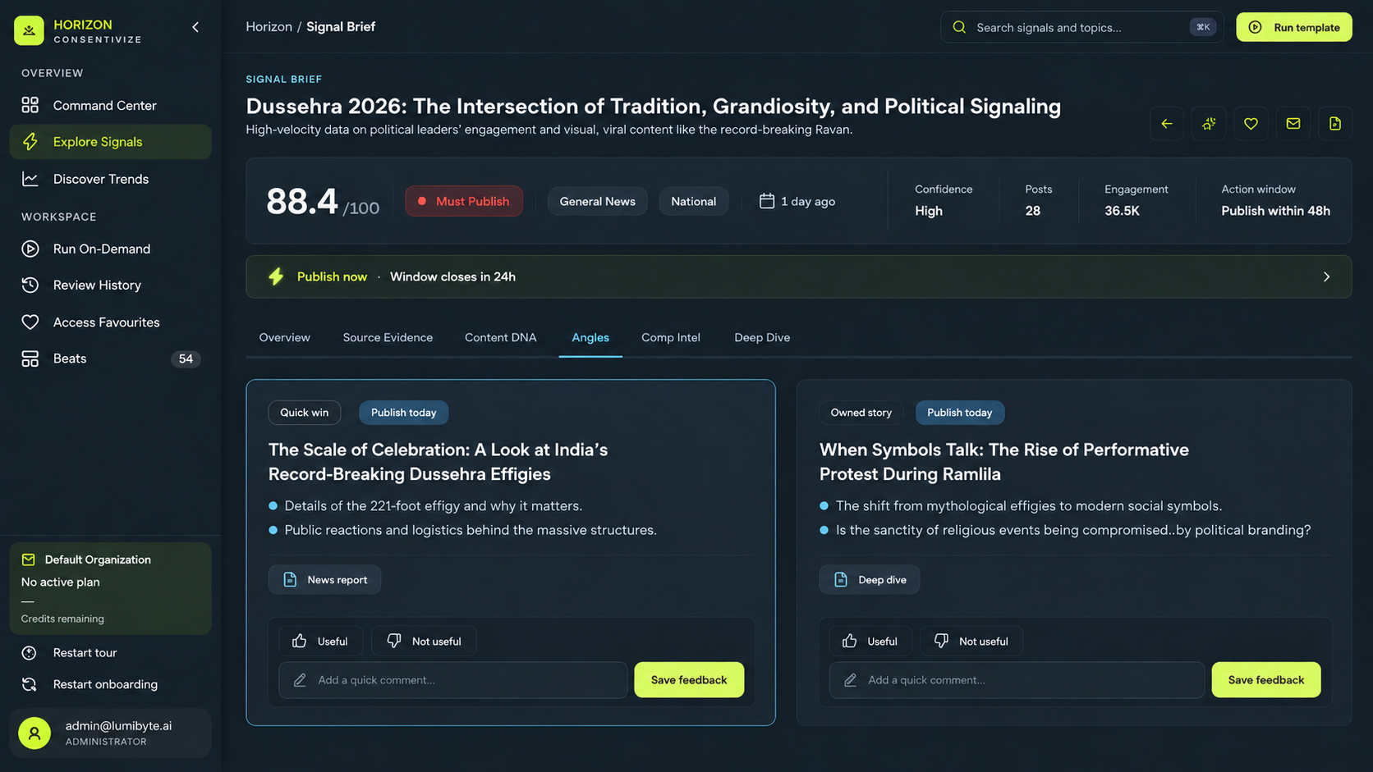Click the Run template button
1373x772 pixels.
click(x=1294, y=27)
